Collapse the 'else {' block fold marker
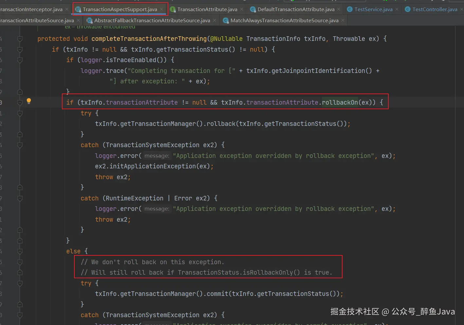The image size is (464, 325). [x=20, y=251]
